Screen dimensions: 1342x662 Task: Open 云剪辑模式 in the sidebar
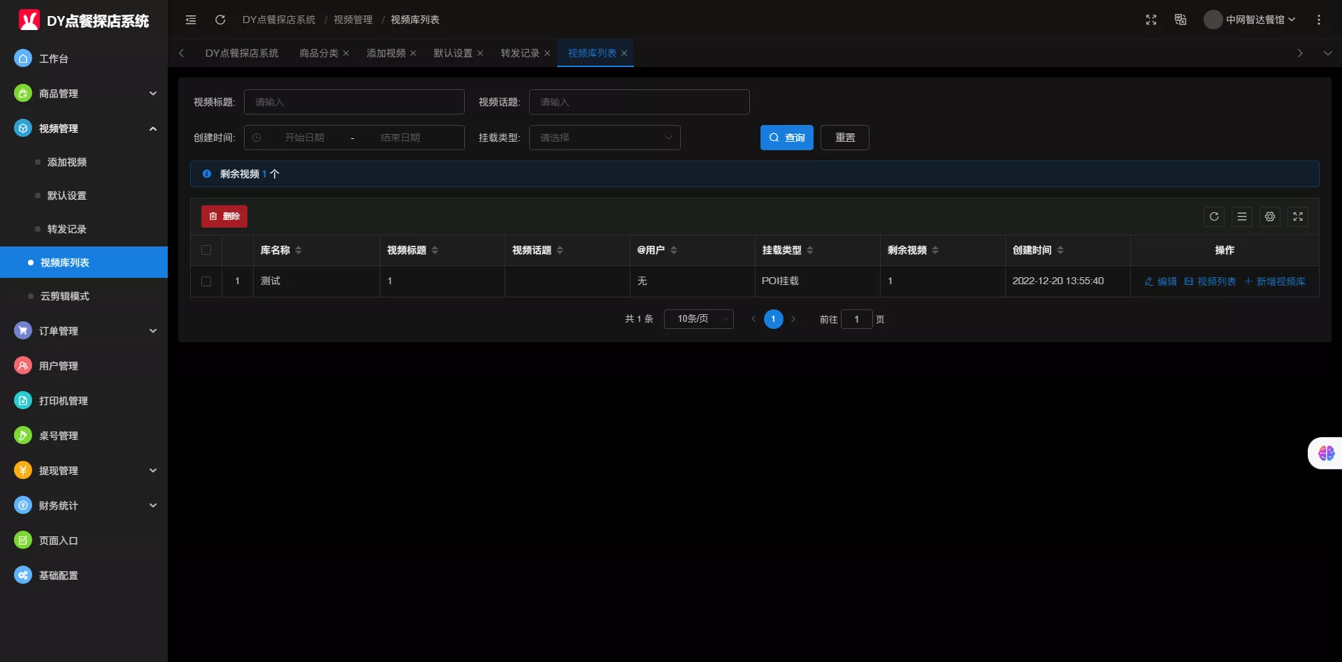[65, 296]
